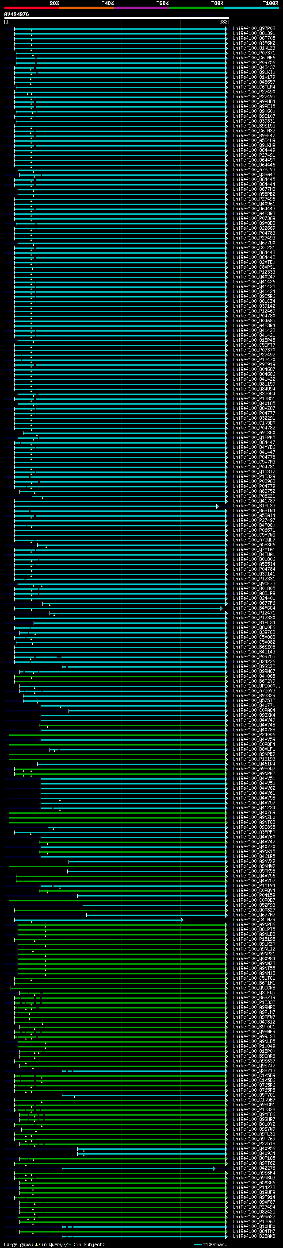Open hit UniRef100_Q9ZP08

[x=254, y=29]
